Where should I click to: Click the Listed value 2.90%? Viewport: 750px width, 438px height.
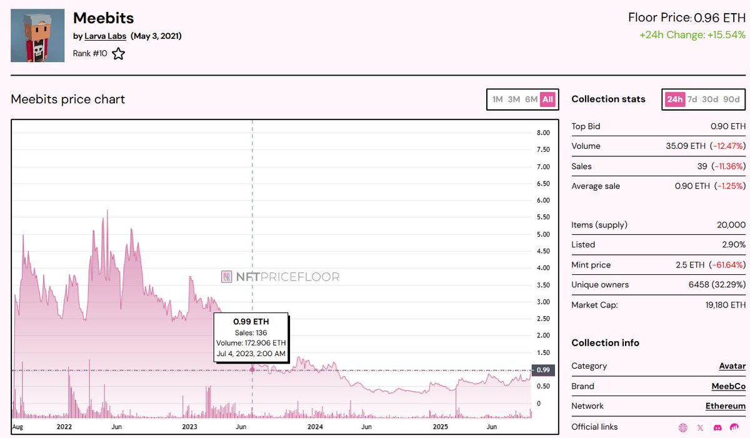(733, 245)
